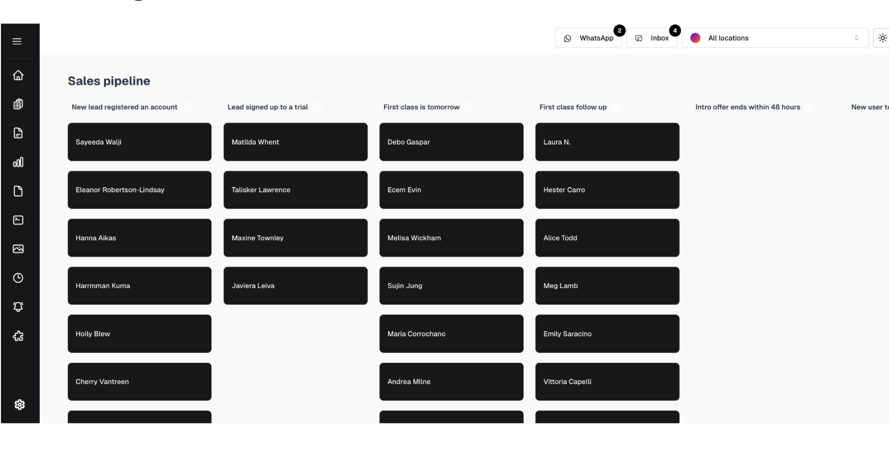Click the Debo Gaspar card
Image resolution: width=889 pixels, height=455 pixels.
pos(451,142)
